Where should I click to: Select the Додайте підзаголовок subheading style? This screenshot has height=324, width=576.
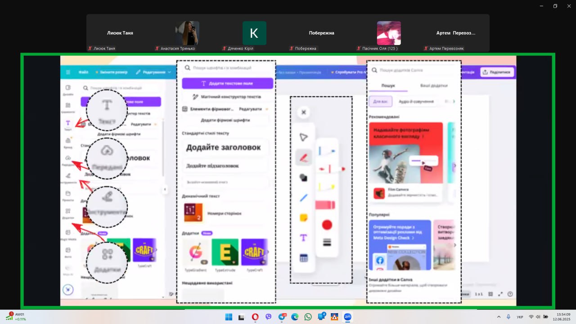225,166
